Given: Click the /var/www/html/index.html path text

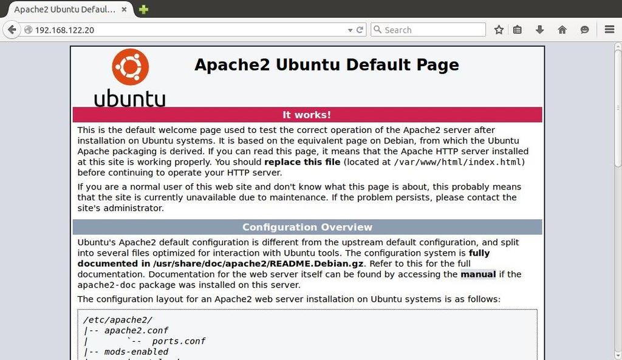Looking at the screenshot, I should 457,162.
